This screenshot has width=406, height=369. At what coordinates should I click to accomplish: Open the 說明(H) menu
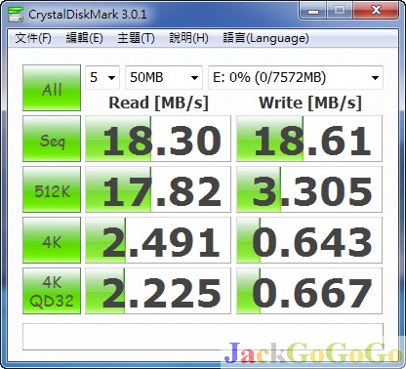(188, 38)
